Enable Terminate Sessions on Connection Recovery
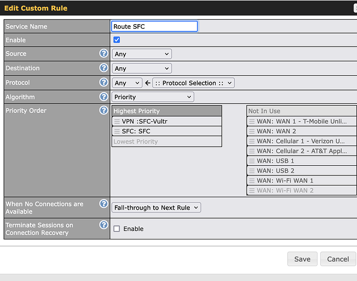This screenshot has height=281, width=357. (117, 229)
